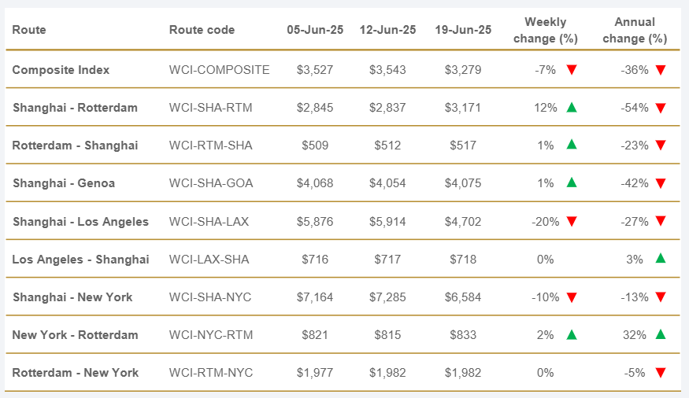Click the Route column header
This screenshot has height=398, width=689.
[29, 30]
